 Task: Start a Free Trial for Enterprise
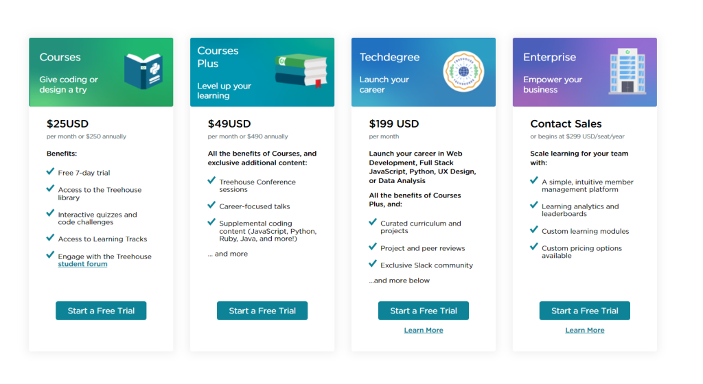click(x=585, y=311)
